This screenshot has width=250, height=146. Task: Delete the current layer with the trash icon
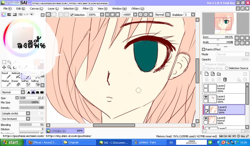225,79
